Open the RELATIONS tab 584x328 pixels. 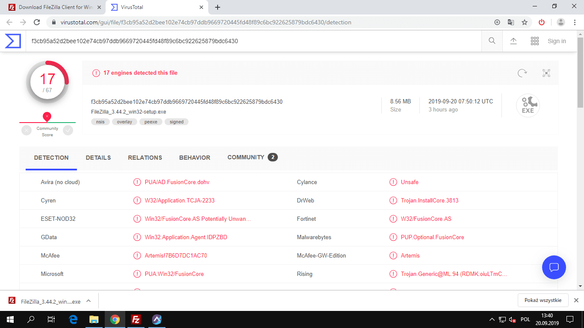145,158
